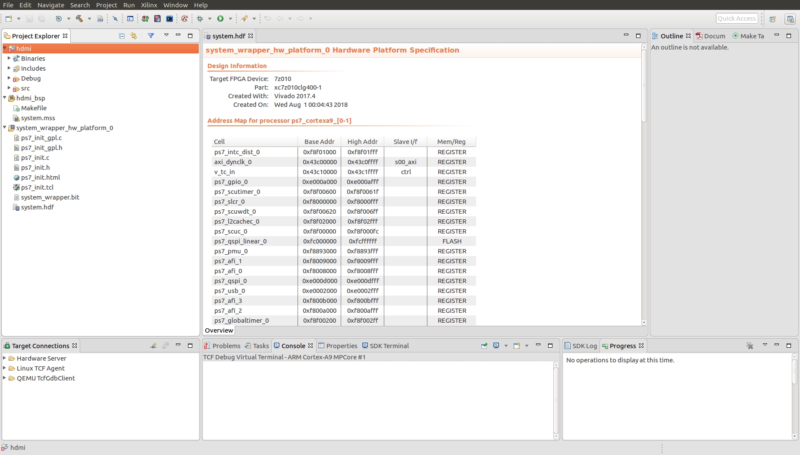The image size is (800, 455).
Task: Select system.mss in the project tree
Action: [x=38, y=118]
